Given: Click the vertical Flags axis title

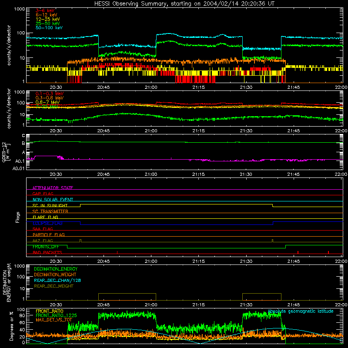Looking at the screenshot, I should click(17, 217).
